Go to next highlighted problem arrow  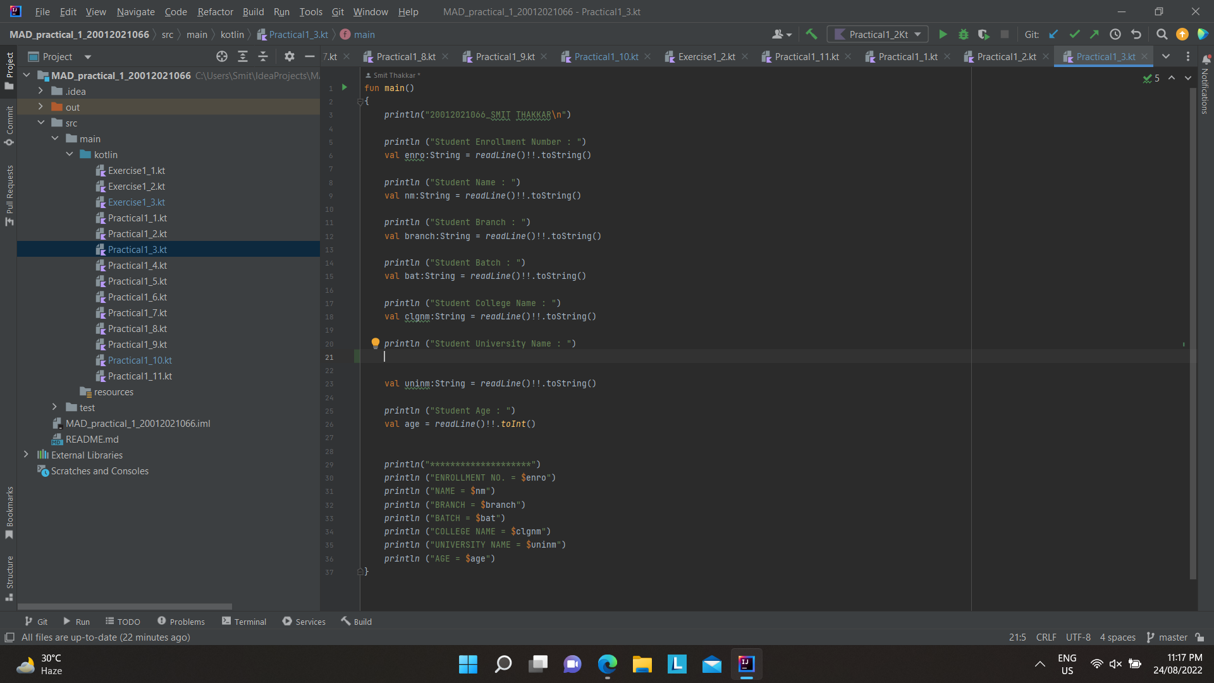tap(1188, 78)
